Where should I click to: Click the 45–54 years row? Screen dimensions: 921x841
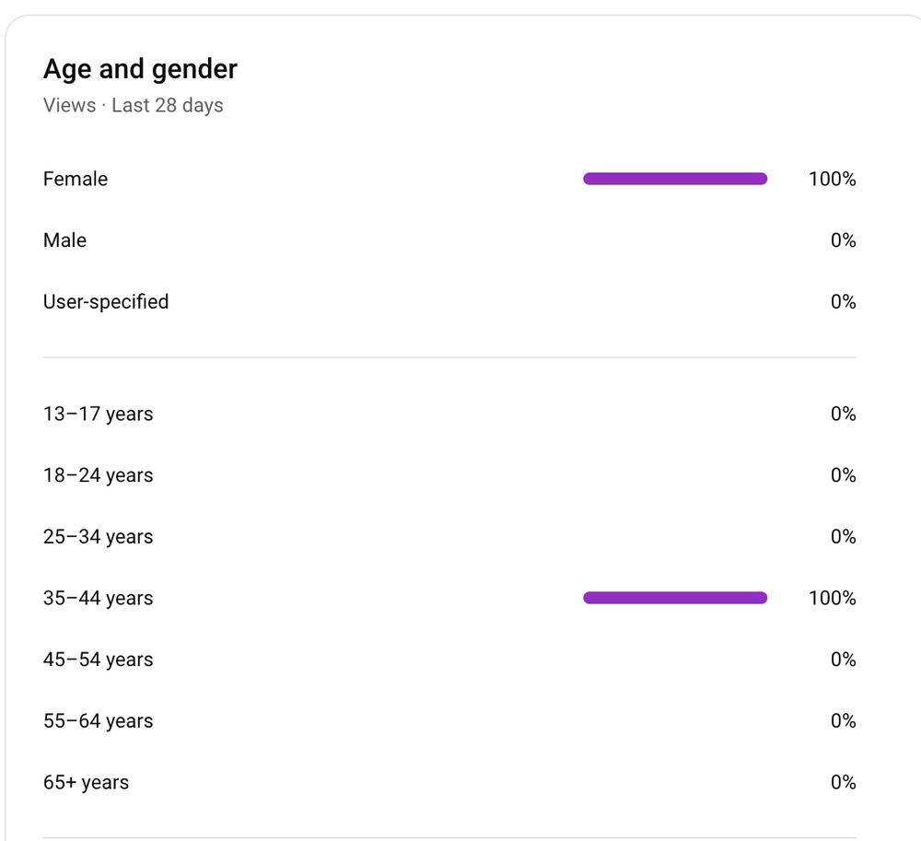coord(450,659)
